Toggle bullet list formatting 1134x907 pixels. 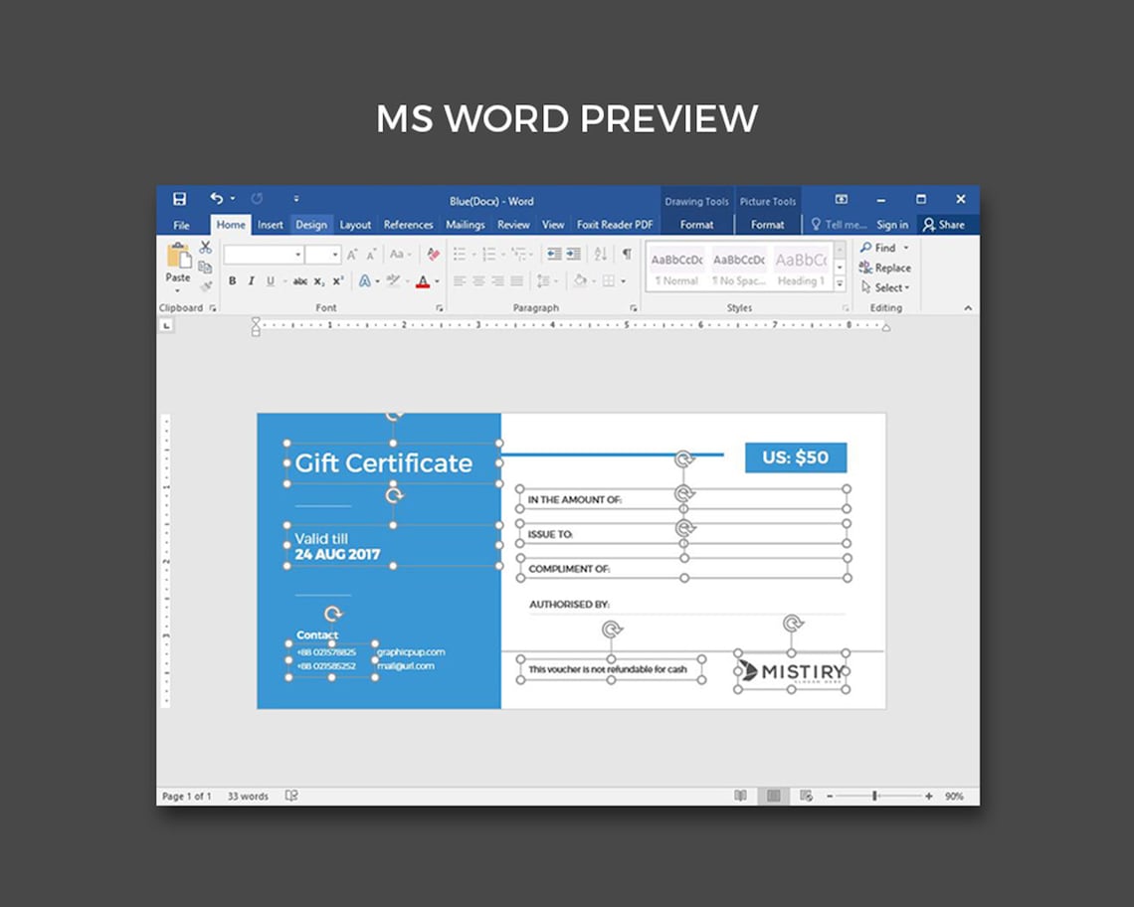[x=460, y=253]
